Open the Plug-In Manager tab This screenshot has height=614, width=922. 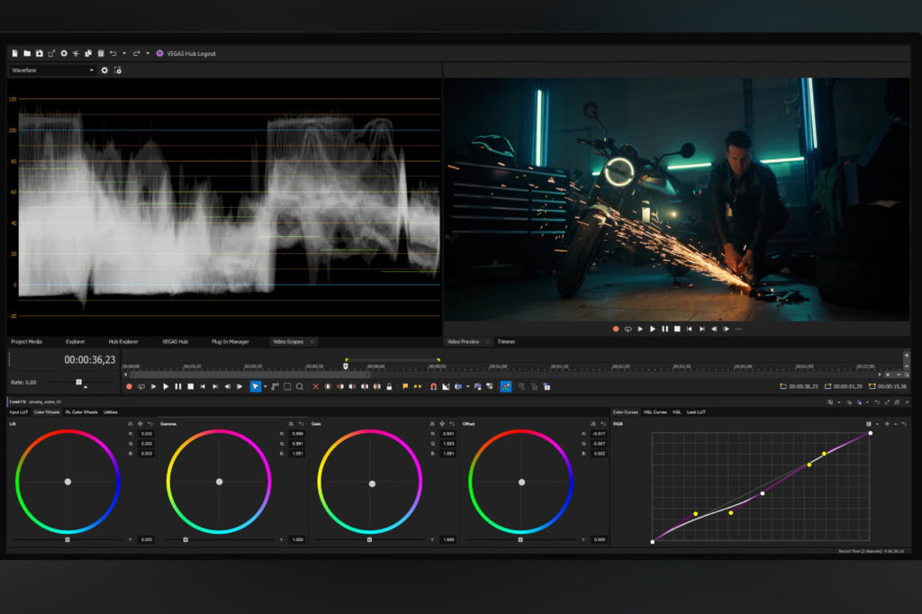[230, 342]
